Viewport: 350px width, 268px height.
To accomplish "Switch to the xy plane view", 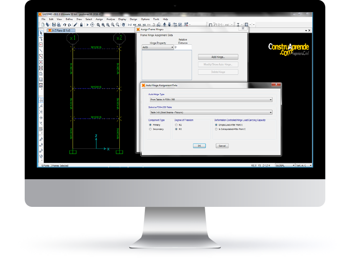I will (134, 25).
